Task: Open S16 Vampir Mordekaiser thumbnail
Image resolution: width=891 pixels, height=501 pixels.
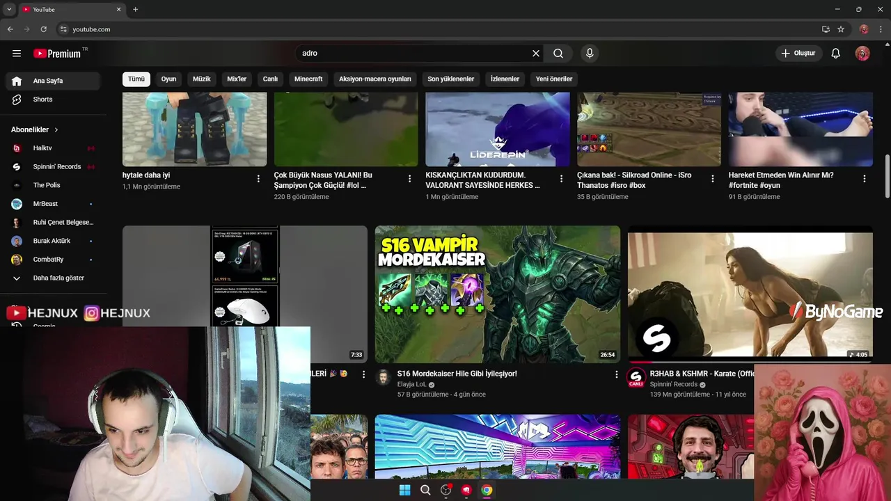Action: [x=497, y=294]
